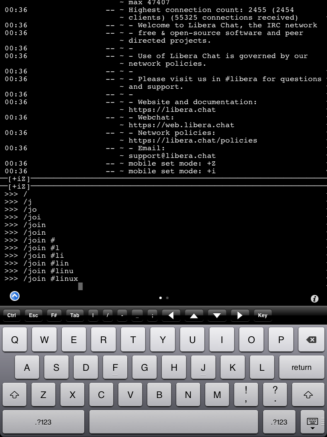Open the F# function keys menu
Viewport: 327px width, 437px height.
pyautogui.click(x=54, y=315)
